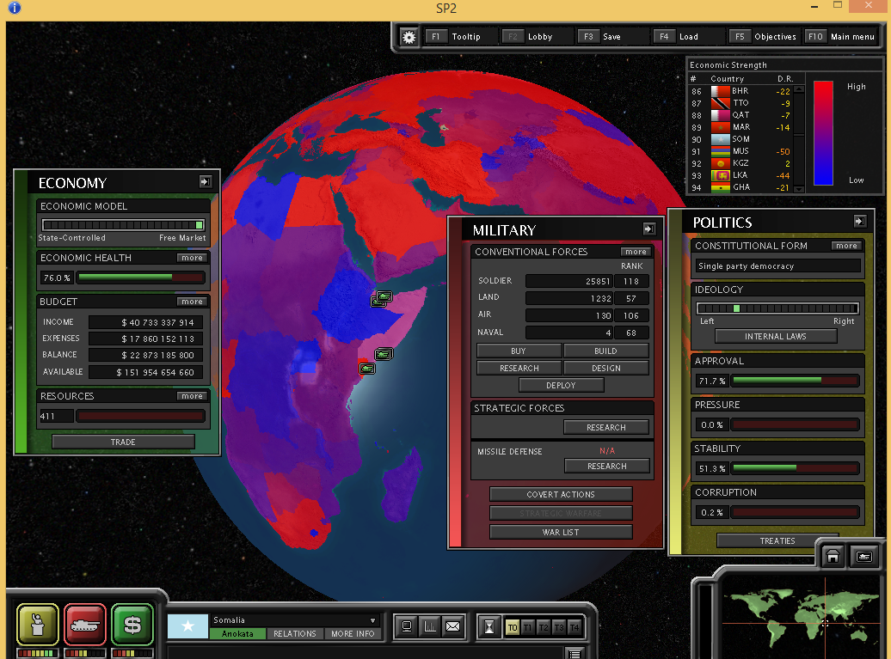The image size is (891, 659).
Task: Click the tank units icon above minimap
Action: [x=863, y=556]
